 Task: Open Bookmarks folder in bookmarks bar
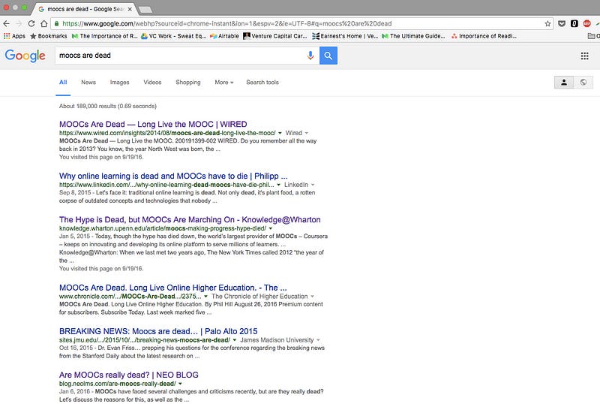click(49, 36)
